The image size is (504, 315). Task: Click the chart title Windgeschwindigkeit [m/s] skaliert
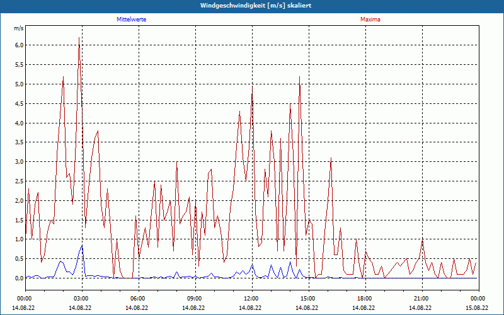(x=256, y=6)
